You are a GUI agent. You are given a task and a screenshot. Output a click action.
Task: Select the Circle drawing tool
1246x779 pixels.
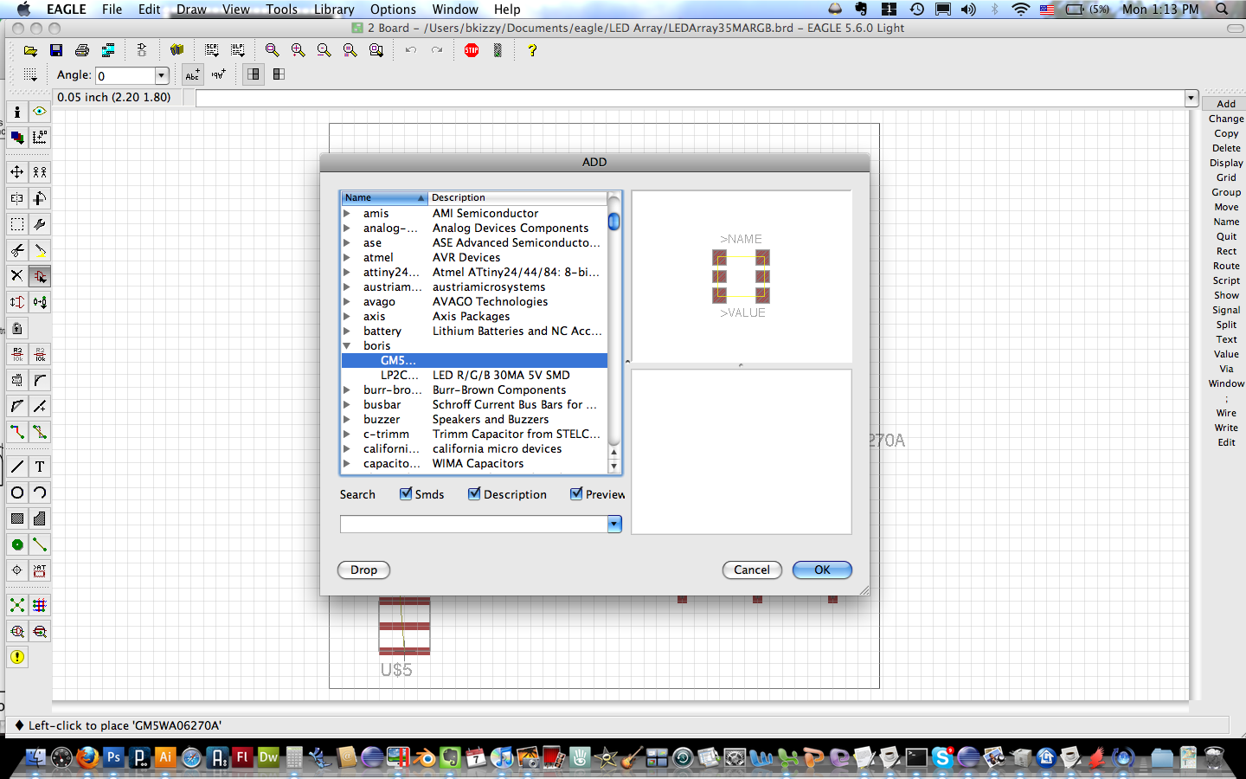click(17, 493)
